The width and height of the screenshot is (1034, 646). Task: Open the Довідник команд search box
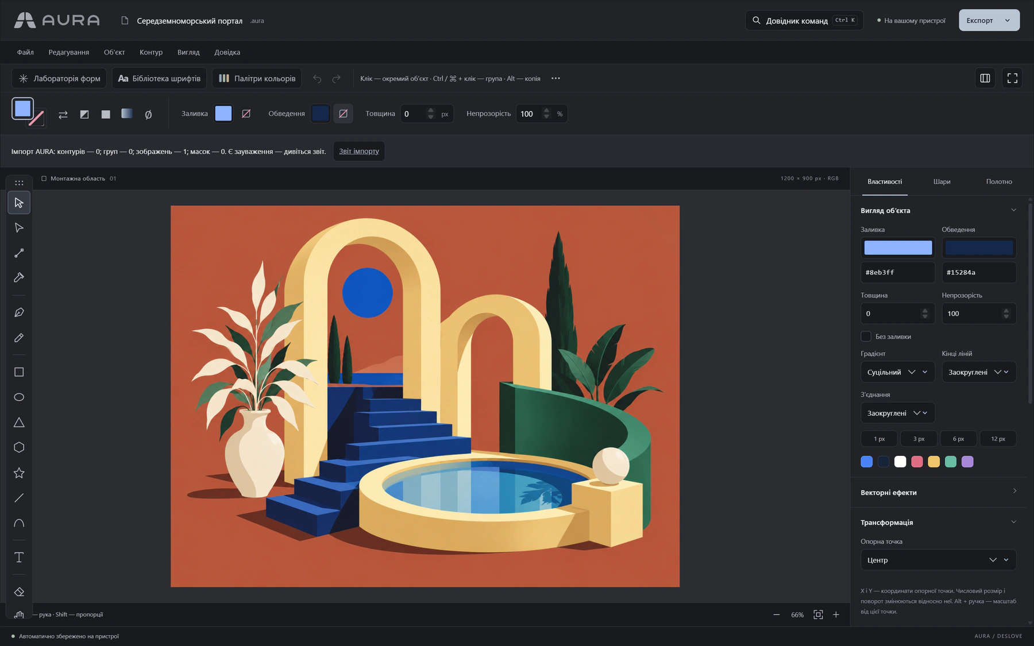pyautogui.click(x=804, y=20)
